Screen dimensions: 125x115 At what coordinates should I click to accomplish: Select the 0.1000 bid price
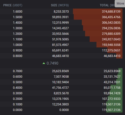click(18, 104)
